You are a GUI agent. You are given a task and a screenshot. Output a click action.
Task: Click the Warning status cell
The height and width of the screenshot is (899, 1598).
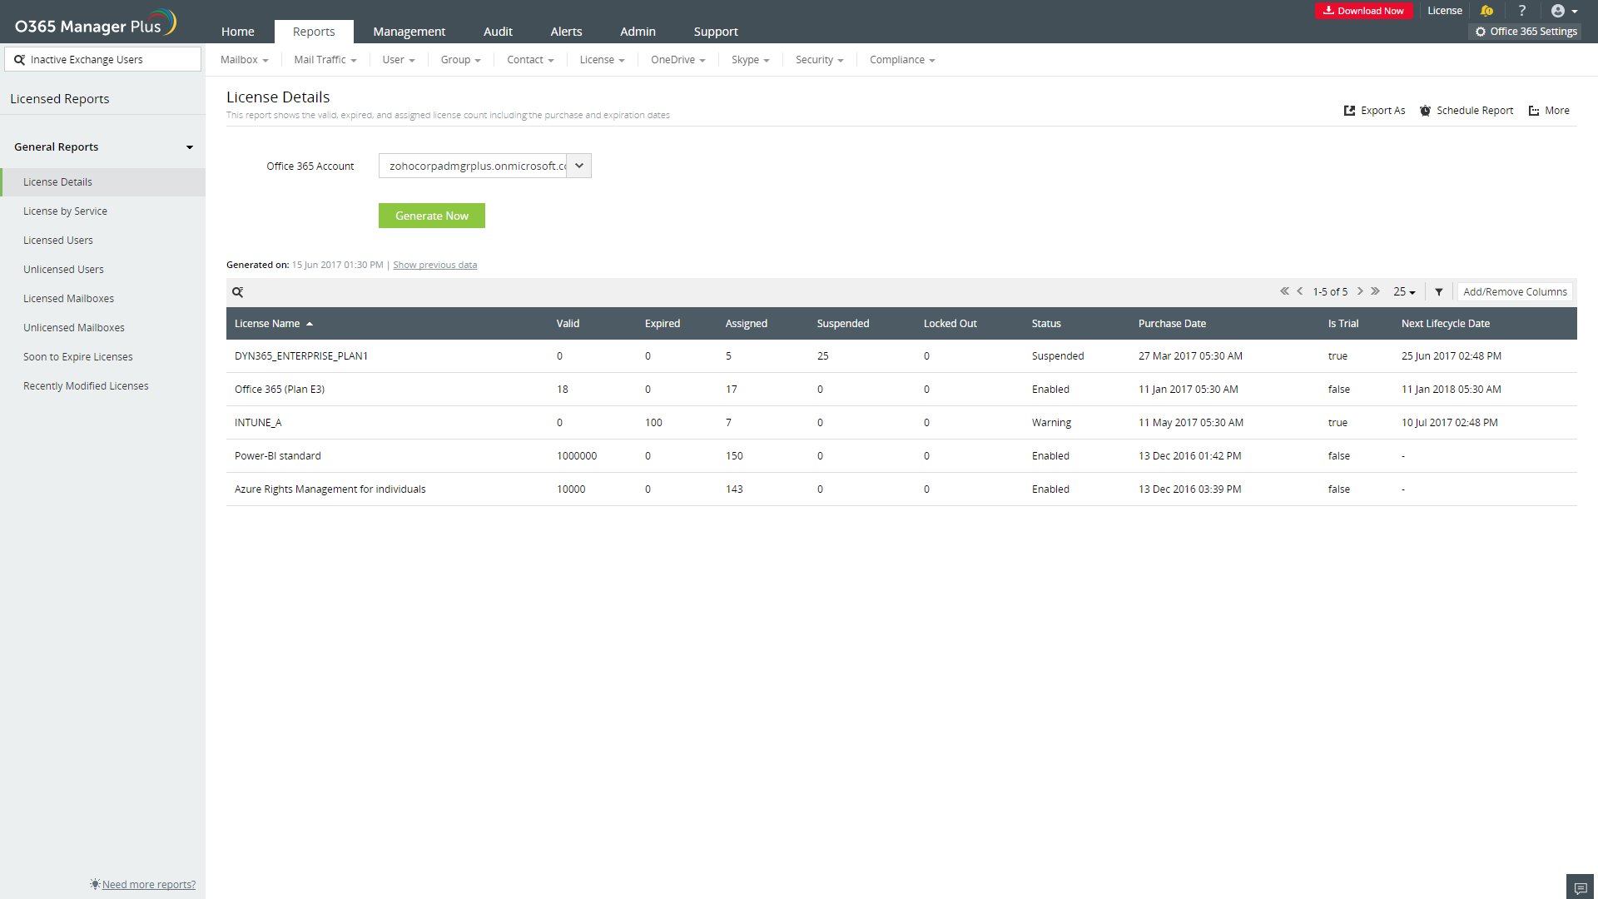(1051, 423)
